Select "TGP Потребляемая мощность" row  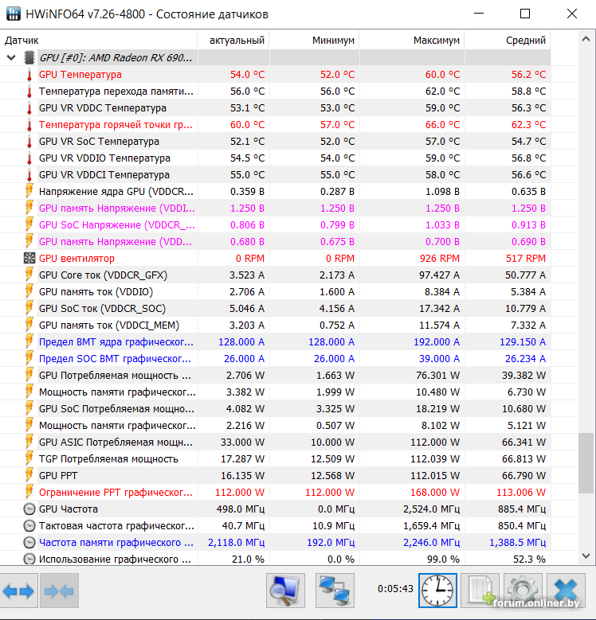coord(108,458)
